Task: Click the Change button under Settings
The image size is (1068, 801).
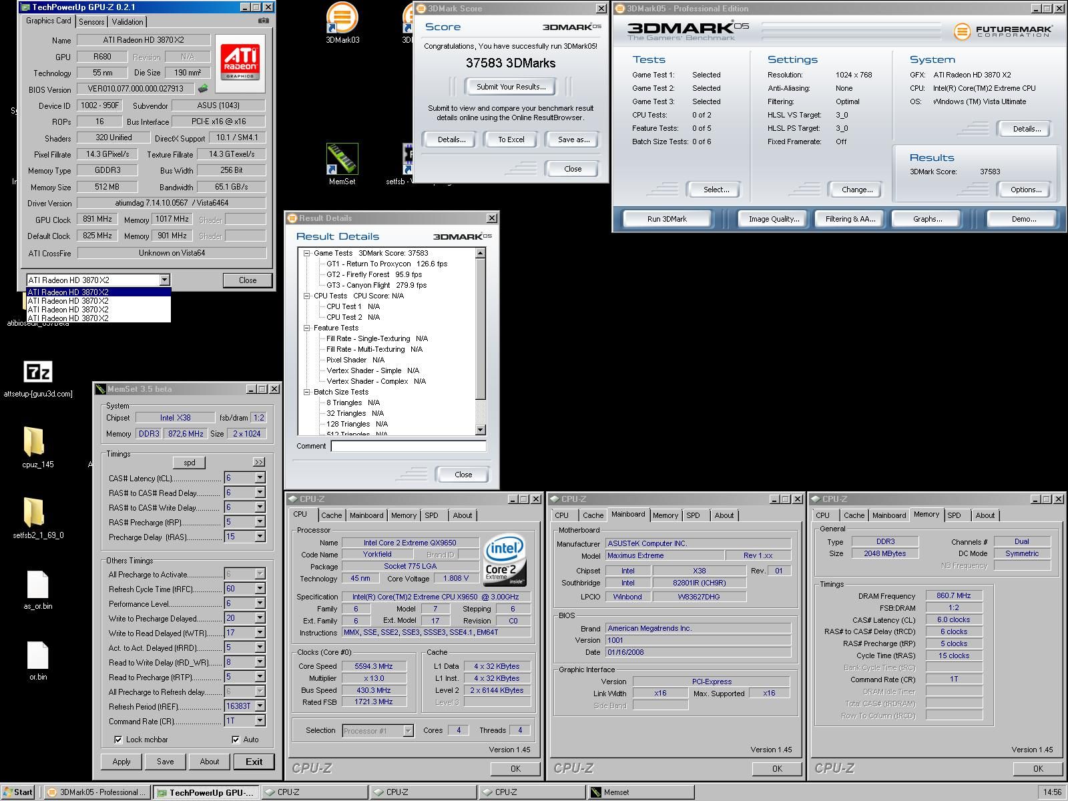Action: tap(856, 190)
